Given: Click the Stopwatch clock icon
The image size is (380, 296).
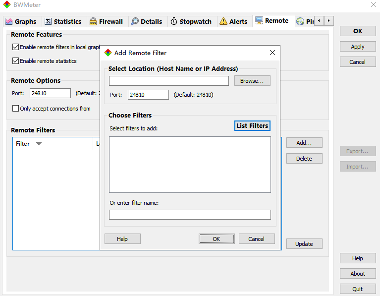Looking at the screenshot, I should coord(174,21).
